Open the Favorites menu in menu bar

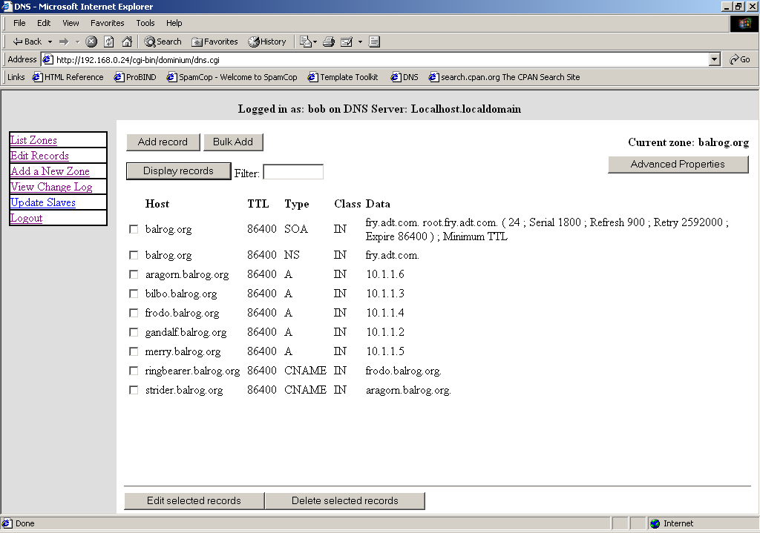coord(108,23)
